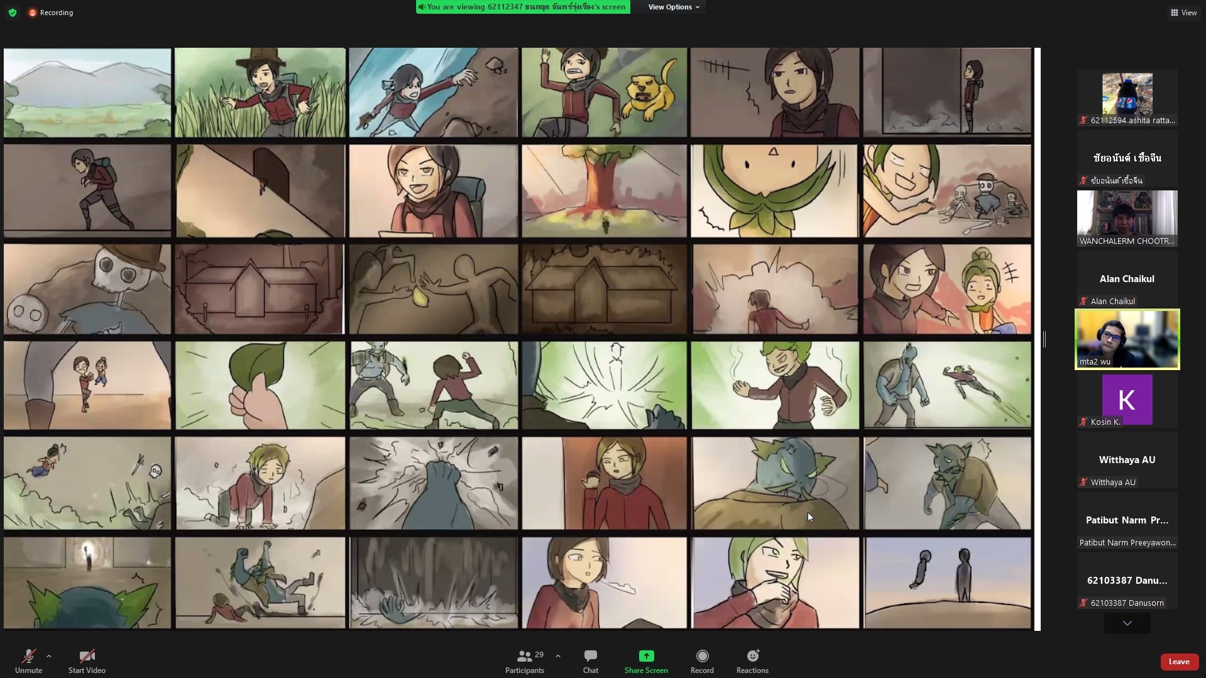This screenshot has height=678, width=1206.
Task: Click Kosin K. purple avatar tile
Action: click(x=1127, y=400)
